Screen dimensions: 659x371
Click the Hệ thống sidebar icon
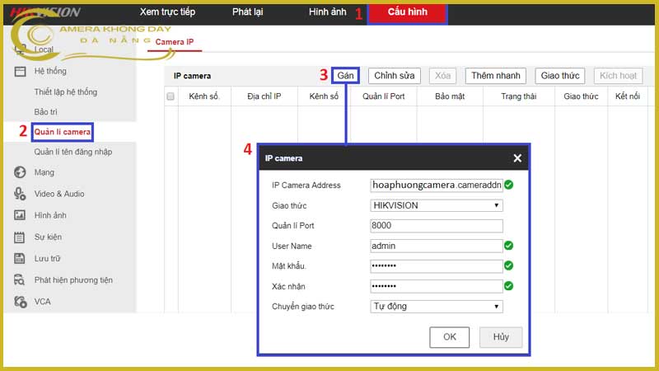20,72
